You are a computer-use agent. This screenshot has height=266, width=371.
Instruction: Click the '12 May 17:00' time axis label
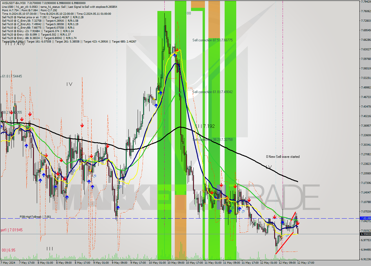(x=305, y=263)
